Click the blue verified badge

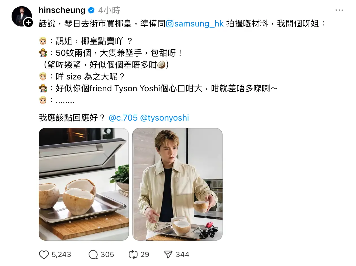pos(91,10)
